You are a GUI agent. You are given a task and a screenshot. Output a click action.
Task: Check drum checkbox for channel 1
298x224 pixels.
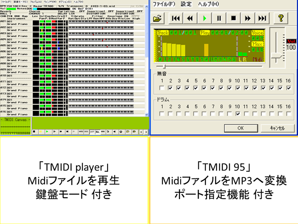click(162, 114)
